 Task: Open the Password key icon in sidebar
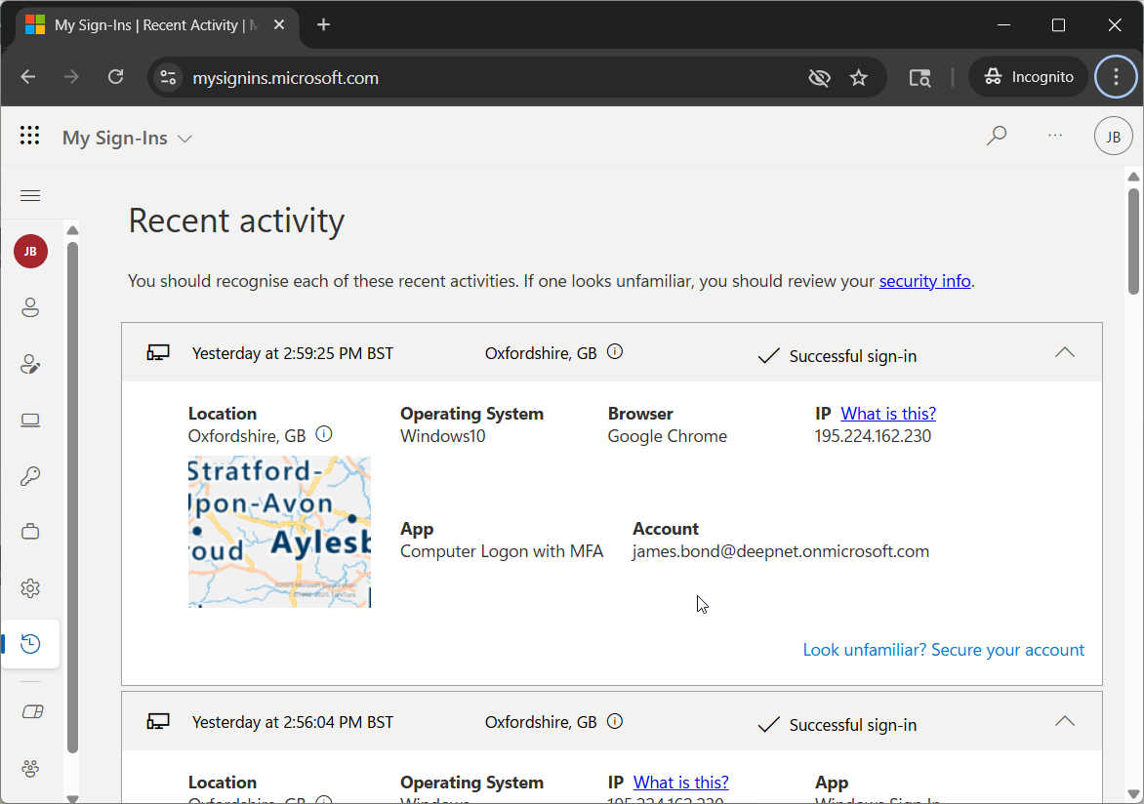(30, 476)
